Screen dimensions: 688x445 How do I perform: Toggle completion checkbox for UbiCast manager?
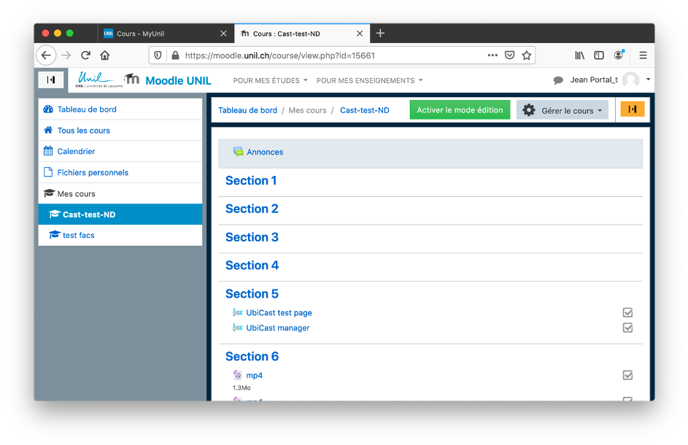[x=627, y=328]
